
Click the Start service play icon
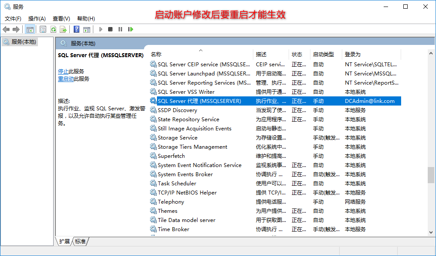101,29
